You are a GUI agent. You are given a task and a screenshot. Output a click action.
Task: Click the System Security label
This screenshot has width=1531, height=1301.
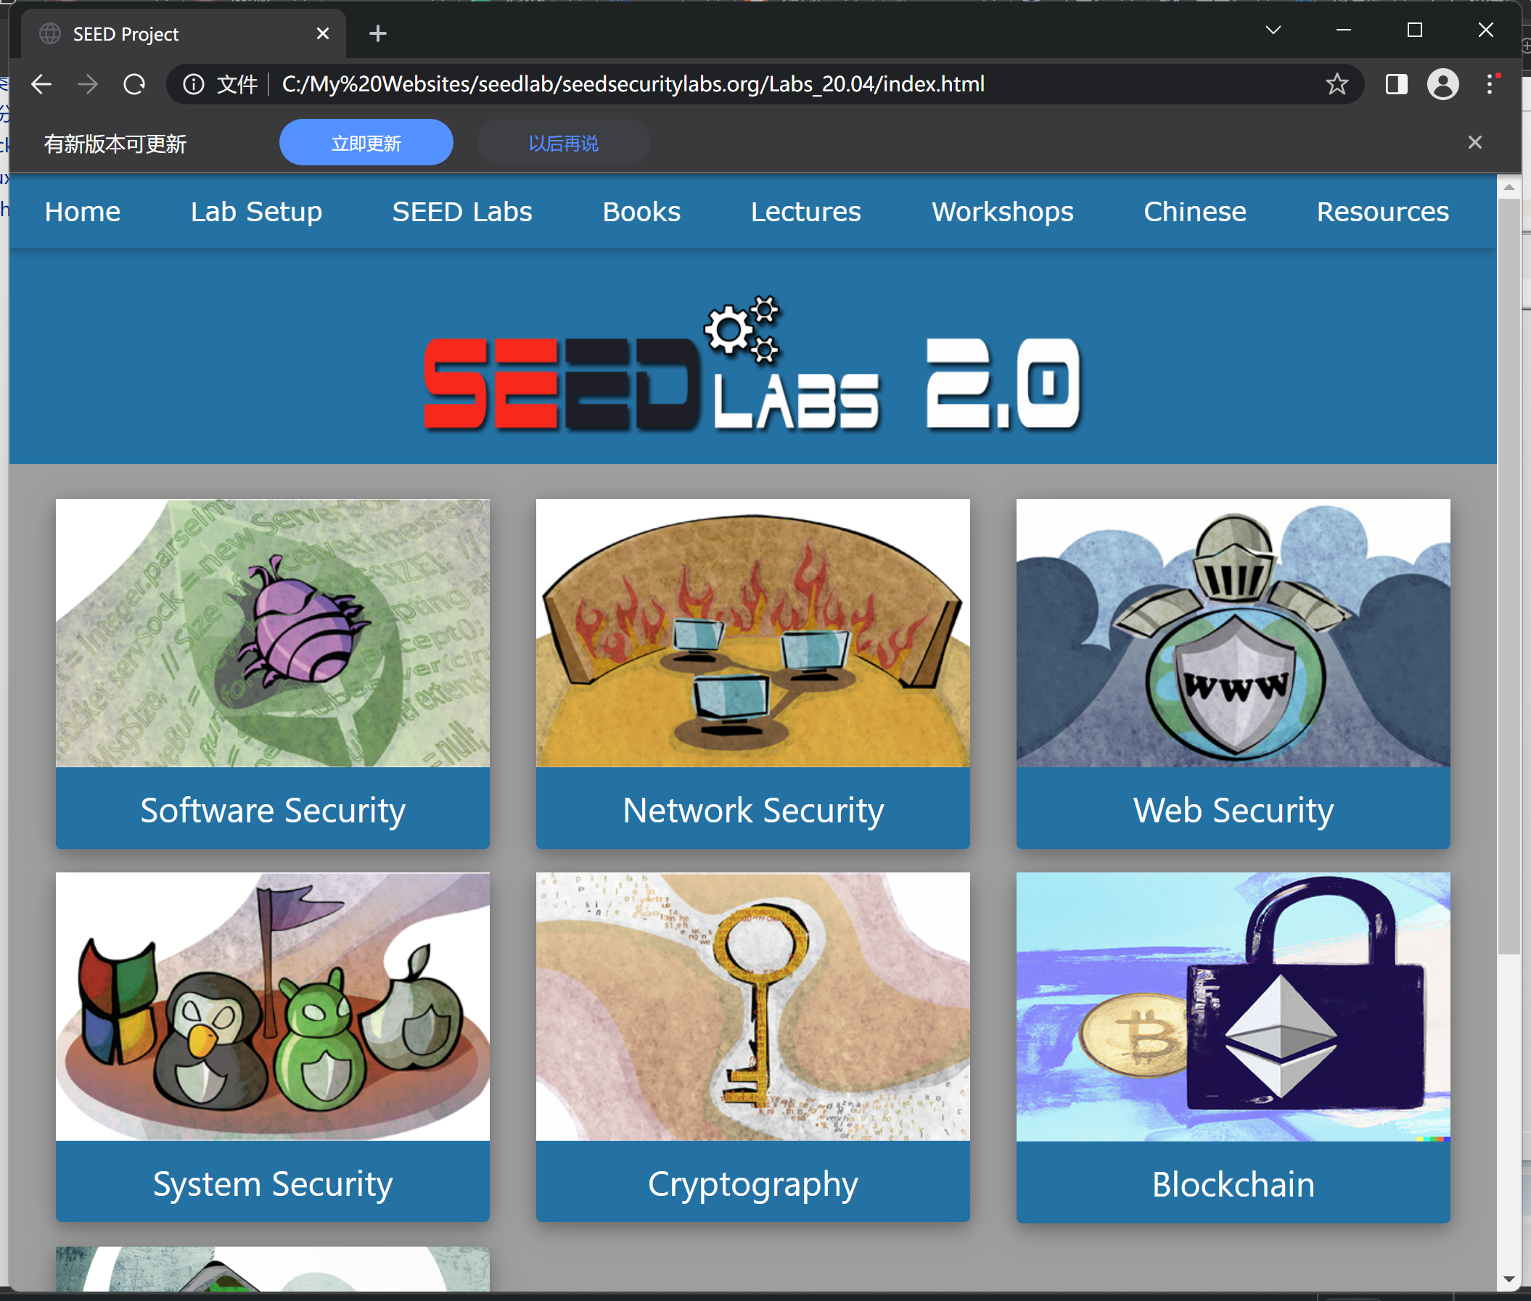click(x=273, y=1184)
